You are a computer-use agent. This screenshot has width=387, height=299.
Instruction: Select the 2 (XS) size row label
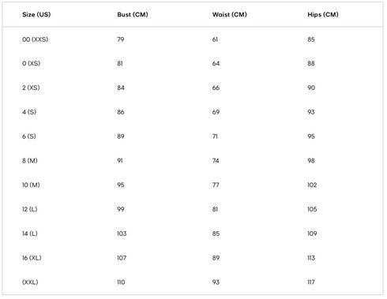[31, 88]
